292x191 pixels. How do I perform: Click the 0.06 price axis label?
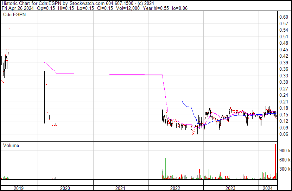[284, 134]
